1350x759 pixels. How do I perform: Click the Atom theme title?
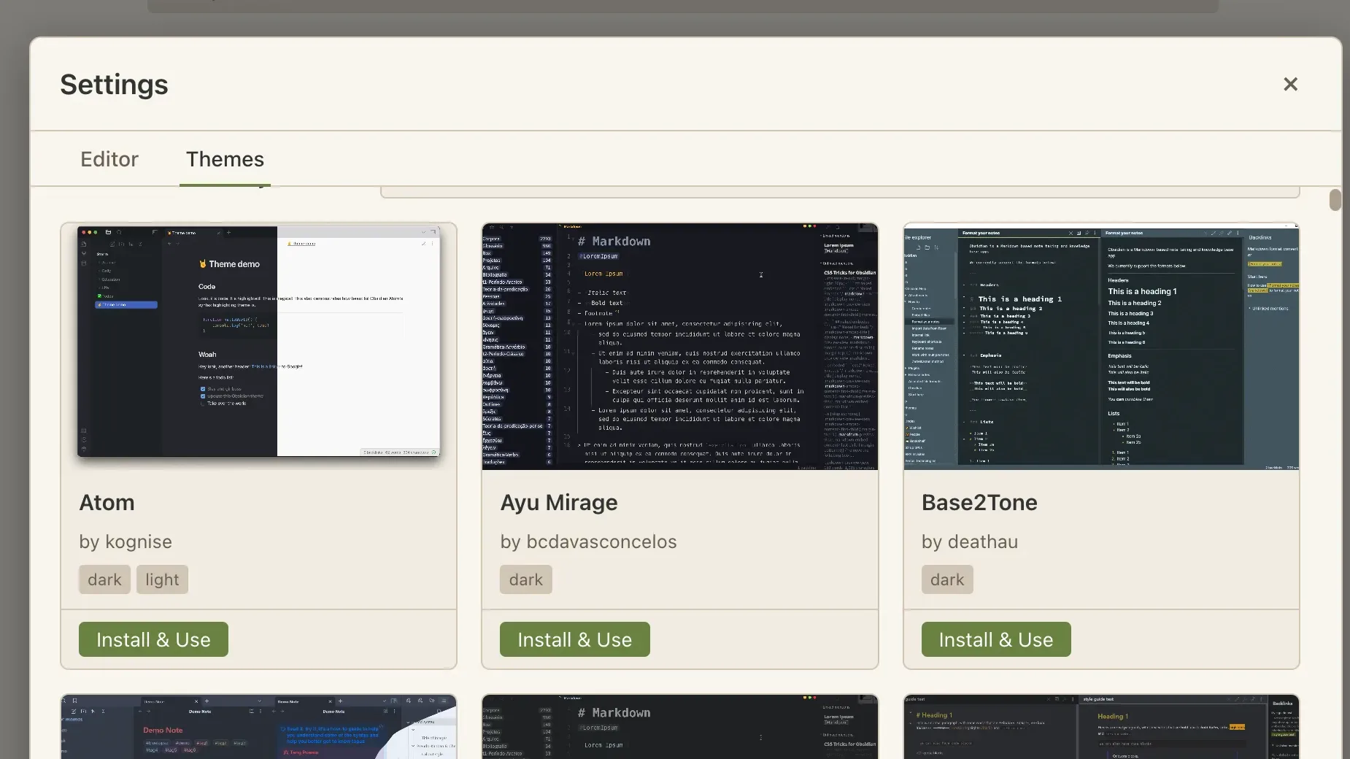(x=107, y=502)
